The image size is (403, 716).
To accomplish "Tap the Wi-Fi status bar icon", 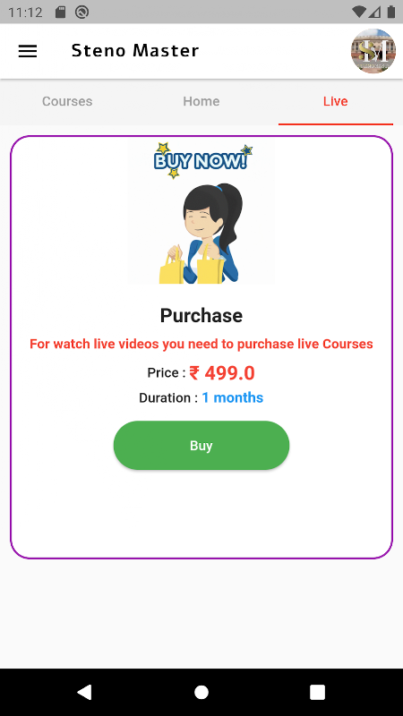I will (360, 12).
